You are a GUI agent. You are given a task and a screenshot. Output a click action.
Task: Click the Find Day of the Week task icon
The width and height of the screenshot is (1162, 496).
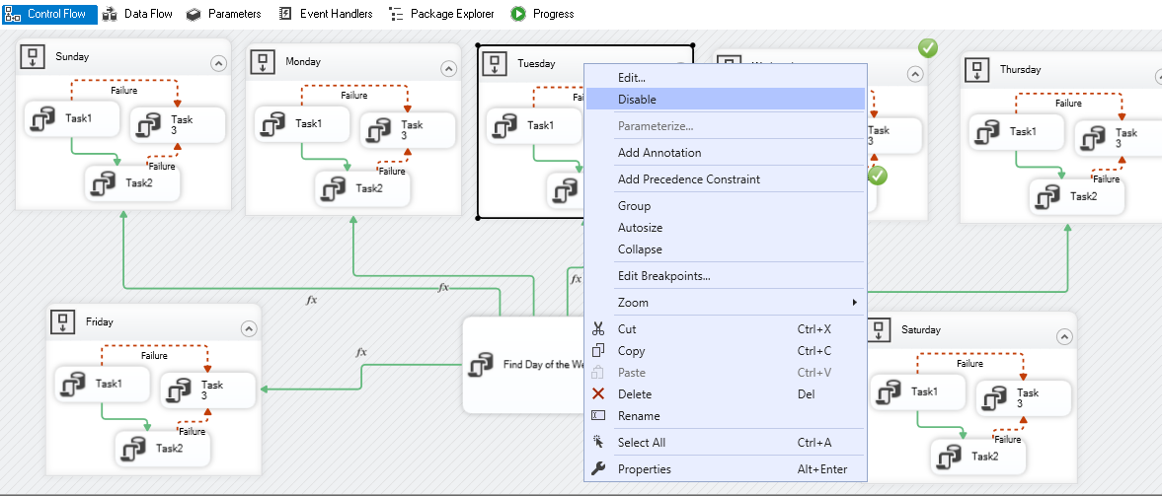481,365
